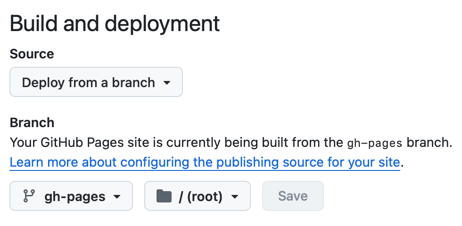
Task: Click the caret arrow in Deploy from a branch
Action: pyautogui.click(x=166, y=83)
